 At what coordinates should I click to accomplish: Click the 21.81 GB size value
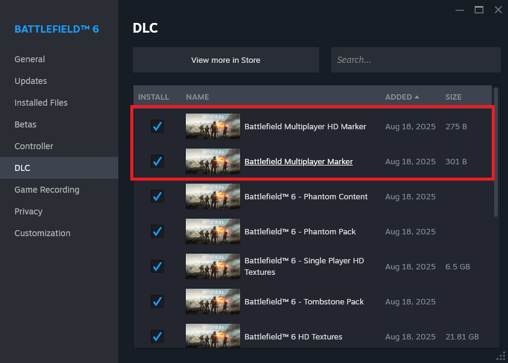point(462,336)
